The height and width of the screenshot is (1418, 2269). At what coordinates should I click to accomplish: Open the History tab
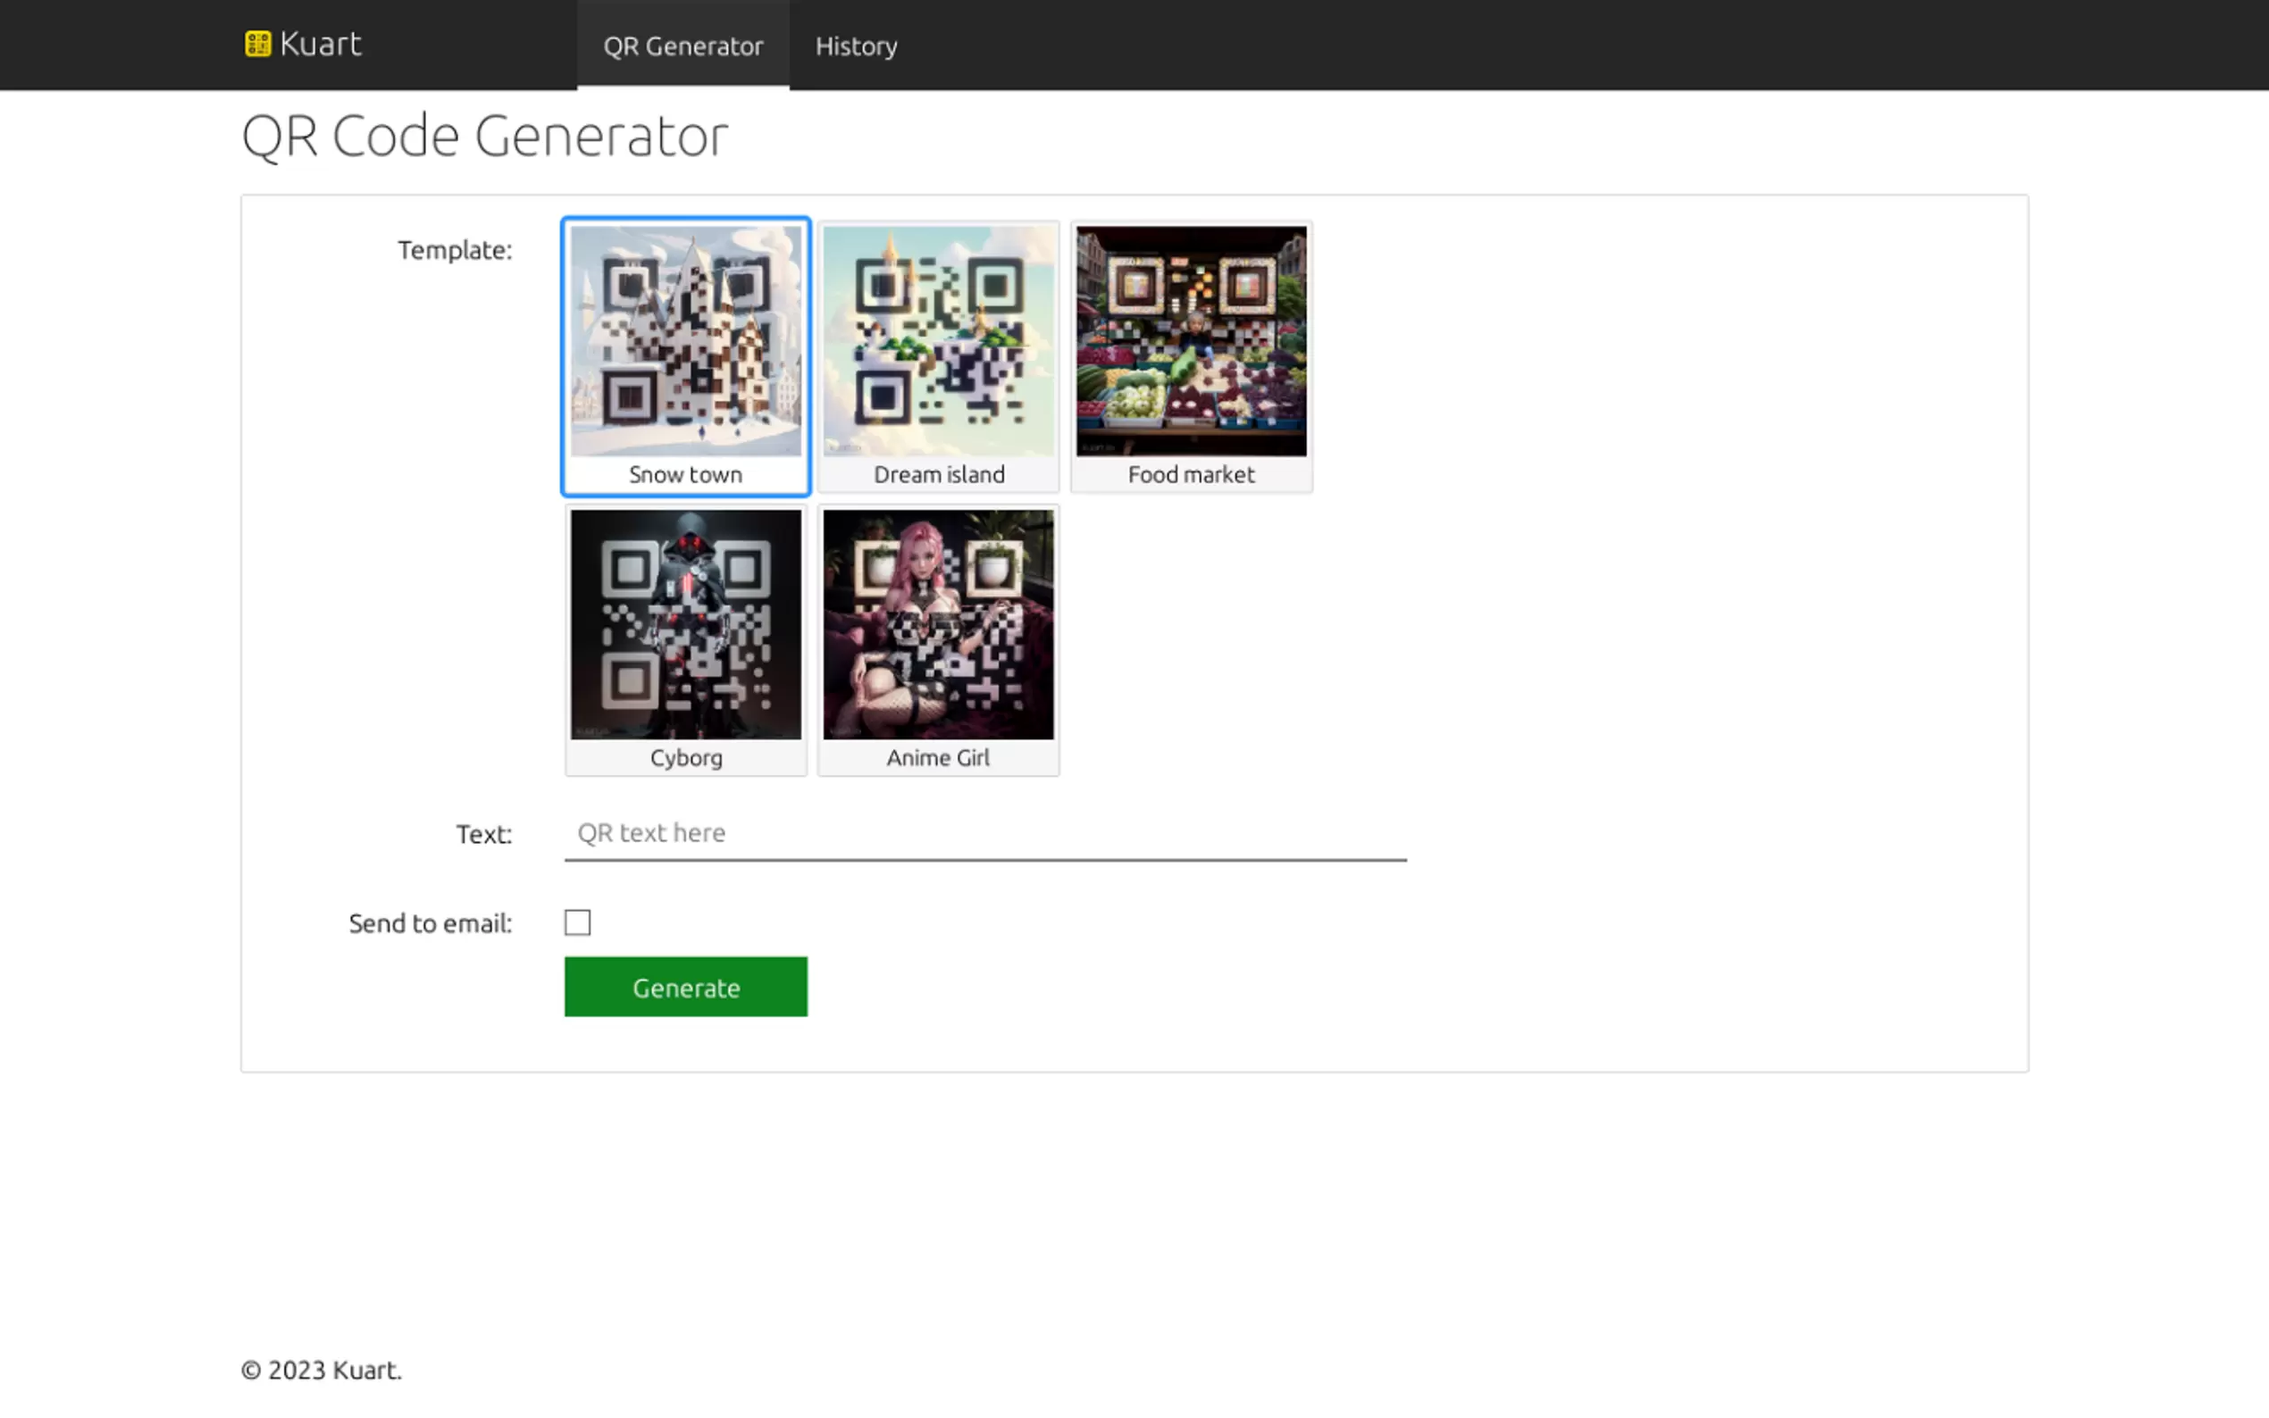point(856,46)
